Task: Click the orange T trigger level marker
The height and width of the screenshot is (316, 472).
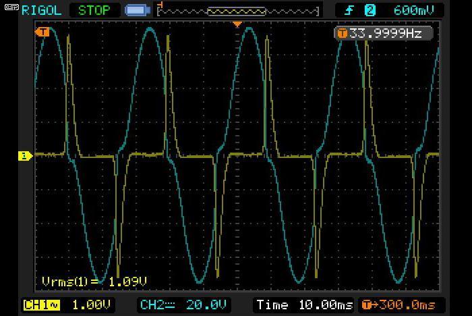Action: [x=42, y=32]
